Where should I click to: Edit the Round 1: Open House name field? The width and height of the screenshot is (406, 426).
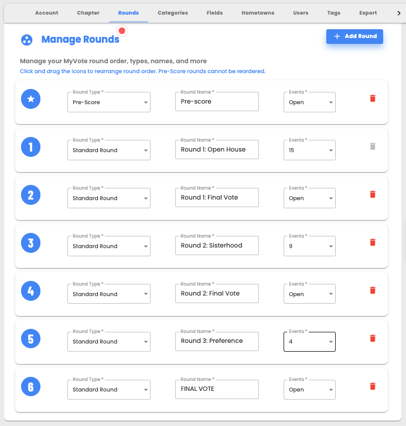coord(217,149)
